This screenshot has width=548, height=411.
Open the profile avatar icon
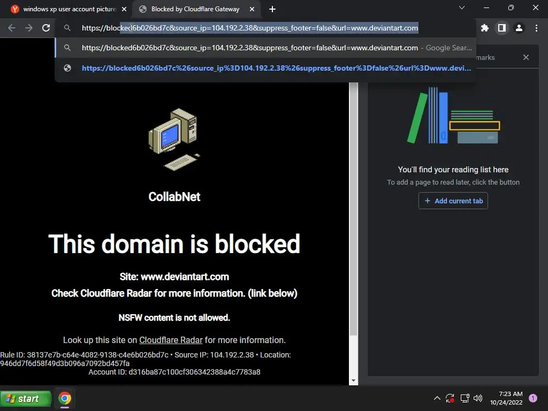pos(519,28)
